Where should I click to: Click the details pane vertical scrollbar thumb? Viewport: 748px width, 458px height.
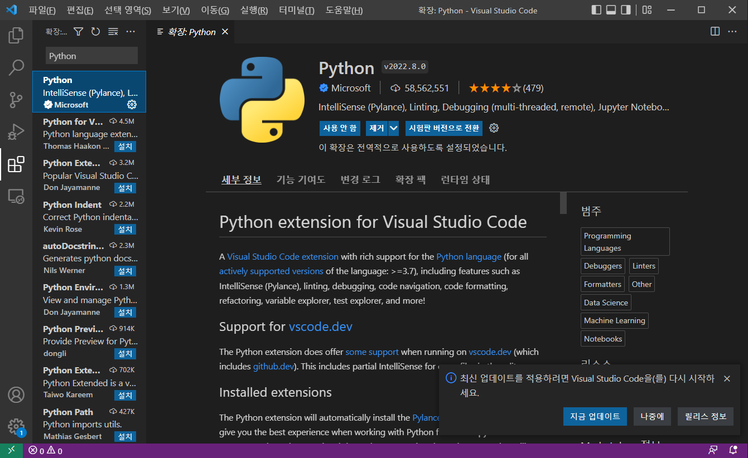tap(563, 203)
